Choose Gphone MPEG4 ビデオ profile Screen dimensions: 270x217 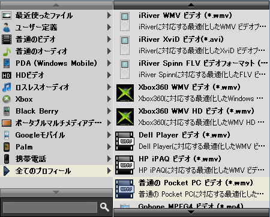point(191,204)
